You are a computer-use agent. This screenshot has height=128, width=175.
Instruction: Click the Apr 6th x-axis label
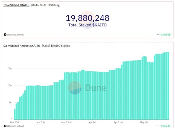92,123
